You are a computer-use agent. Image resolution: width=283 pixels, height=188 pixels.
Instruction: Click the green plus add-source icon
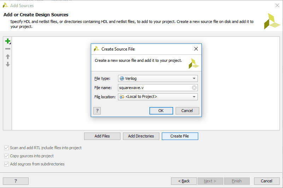[x=7, y=41]
